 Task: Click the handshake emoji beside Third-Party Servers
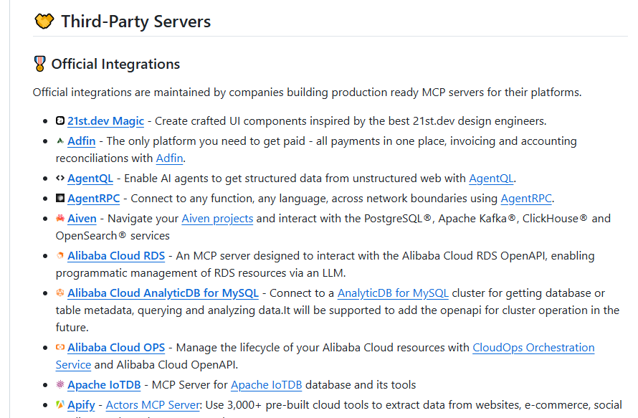pyautogui.click(x=44, y=22)
